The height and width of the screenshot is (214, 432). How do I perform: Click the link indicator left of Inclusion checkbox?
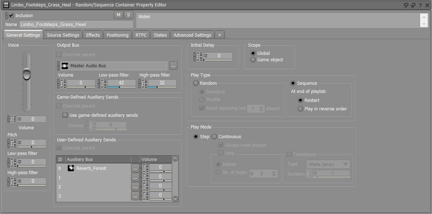click(6, 16)
